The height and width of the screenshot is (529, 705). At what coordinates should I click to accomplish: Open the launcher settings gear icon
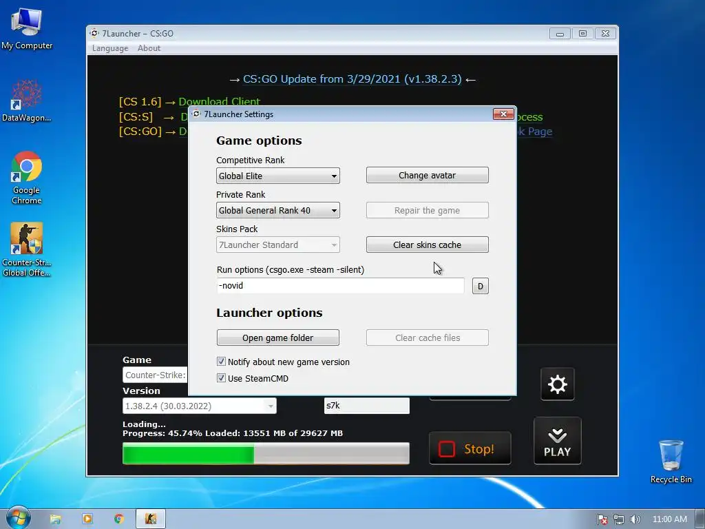coord(557,384)
